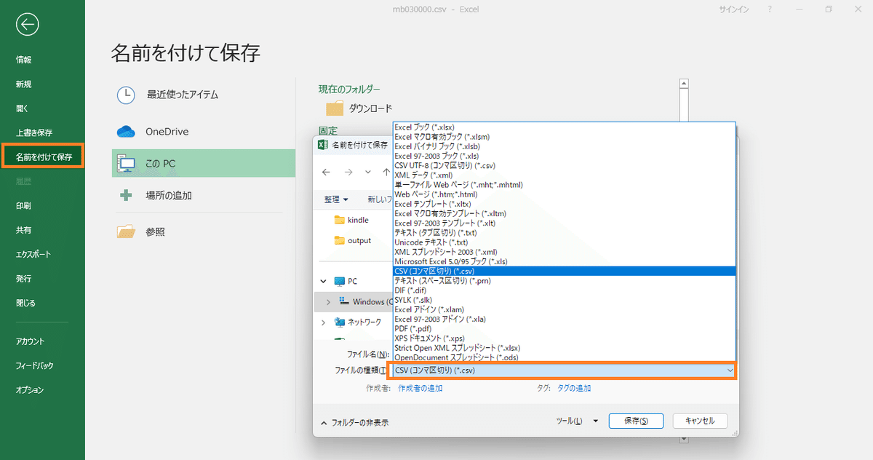Select 名前を付けて保存 in the sidebar
Viewport: 873px width, 460px height.
pos(44,156)
